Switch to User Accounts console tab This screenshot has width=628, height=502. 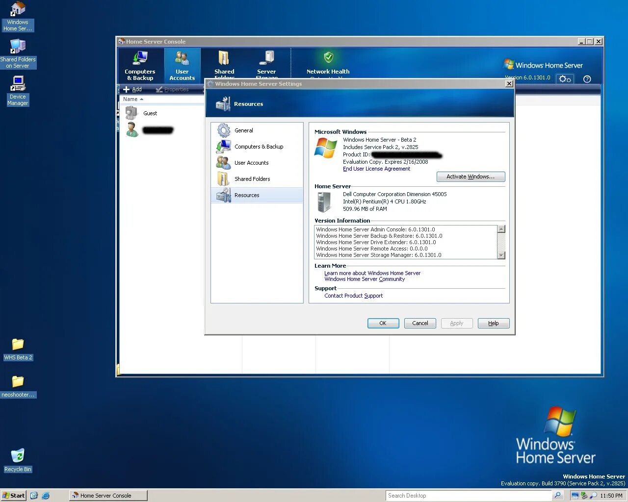point(182,65)
